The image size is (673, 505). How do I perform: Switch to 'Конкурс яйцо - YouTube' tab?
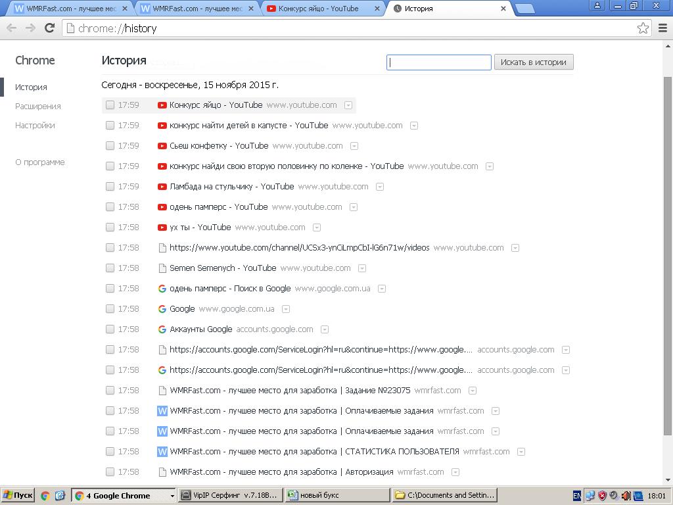coord(322,9)
